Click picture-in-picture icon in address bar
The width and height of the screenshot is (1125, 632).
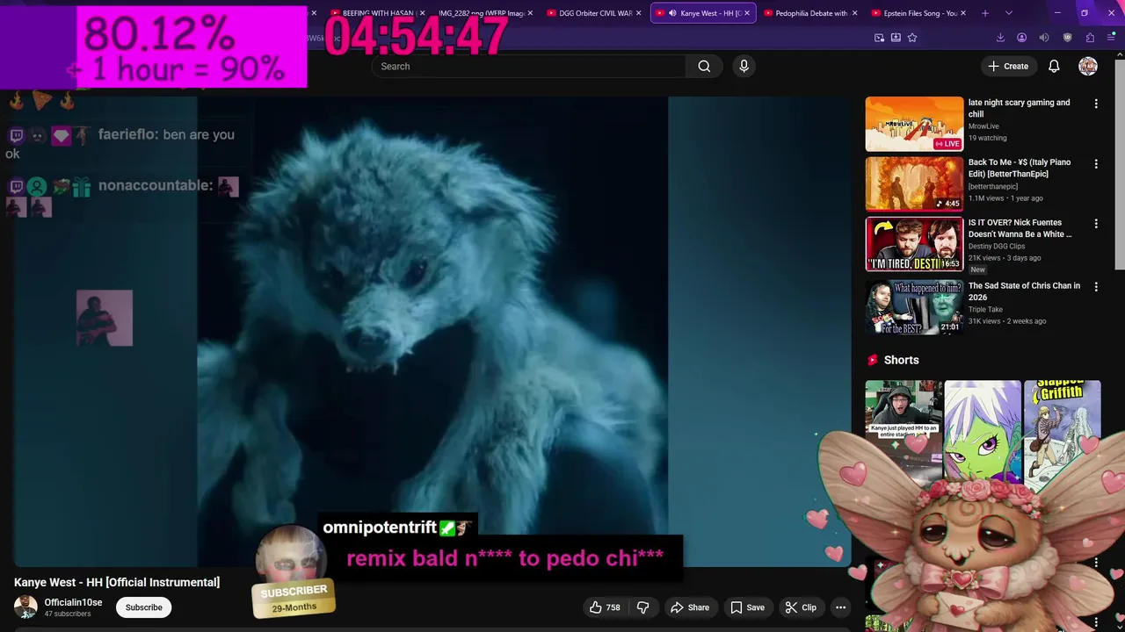click(x=879, y=38)
